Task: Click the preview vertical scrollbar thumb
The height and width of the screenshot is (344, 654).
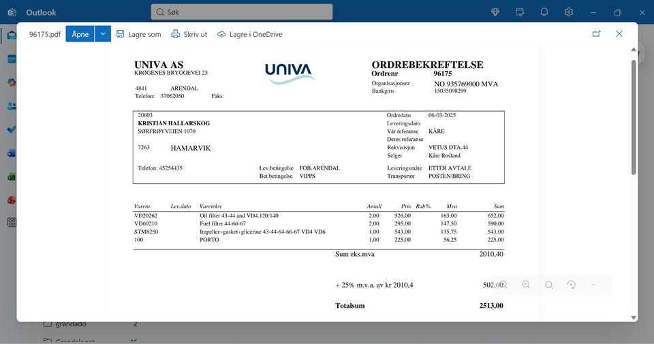Action: (634, 118)
